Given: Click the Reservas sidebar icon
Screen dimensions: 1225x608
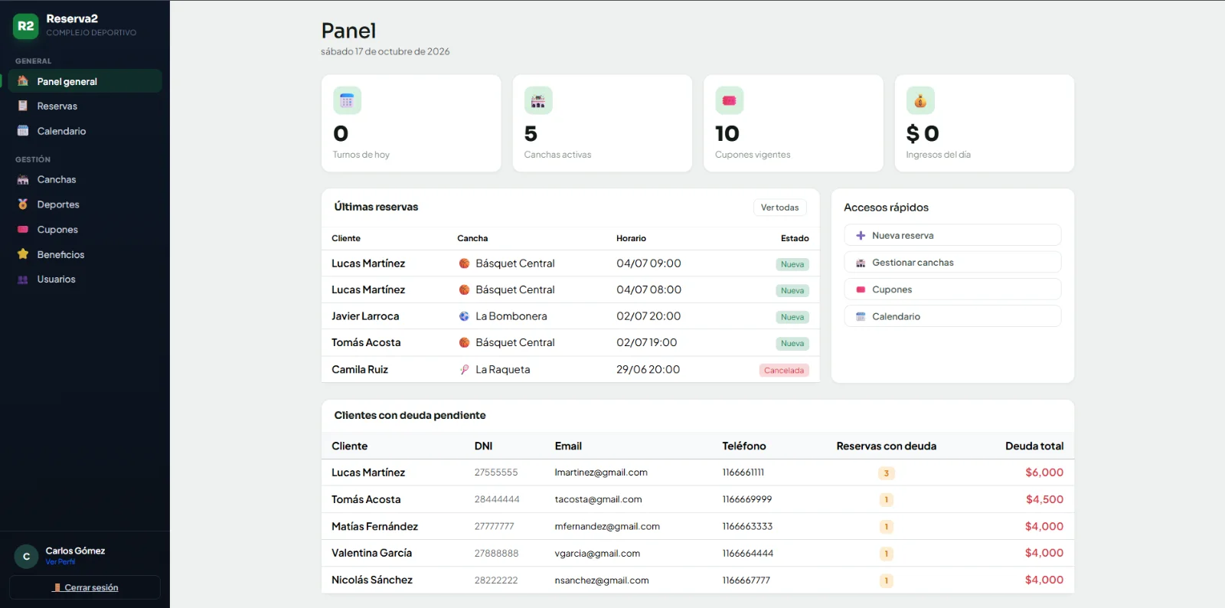Looking at the screenshot, I should (x=23, y=106).
